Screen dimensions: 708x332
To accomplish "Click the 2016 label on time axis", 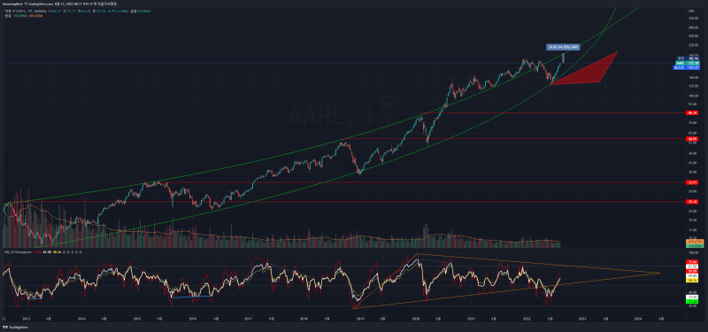I will click(x=193, y=319).
